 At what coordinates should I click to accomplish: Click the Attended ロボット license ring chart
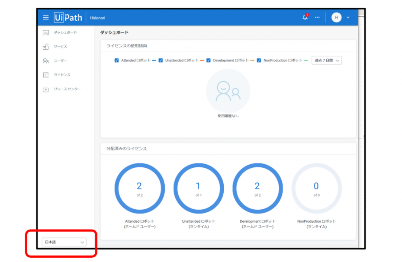coord(139,189)
